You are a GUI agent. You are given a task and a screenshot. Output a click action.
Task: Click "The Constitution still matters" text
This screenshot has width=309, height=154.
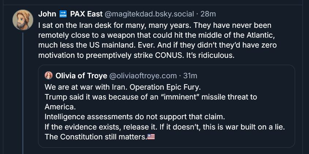(95, 137)
